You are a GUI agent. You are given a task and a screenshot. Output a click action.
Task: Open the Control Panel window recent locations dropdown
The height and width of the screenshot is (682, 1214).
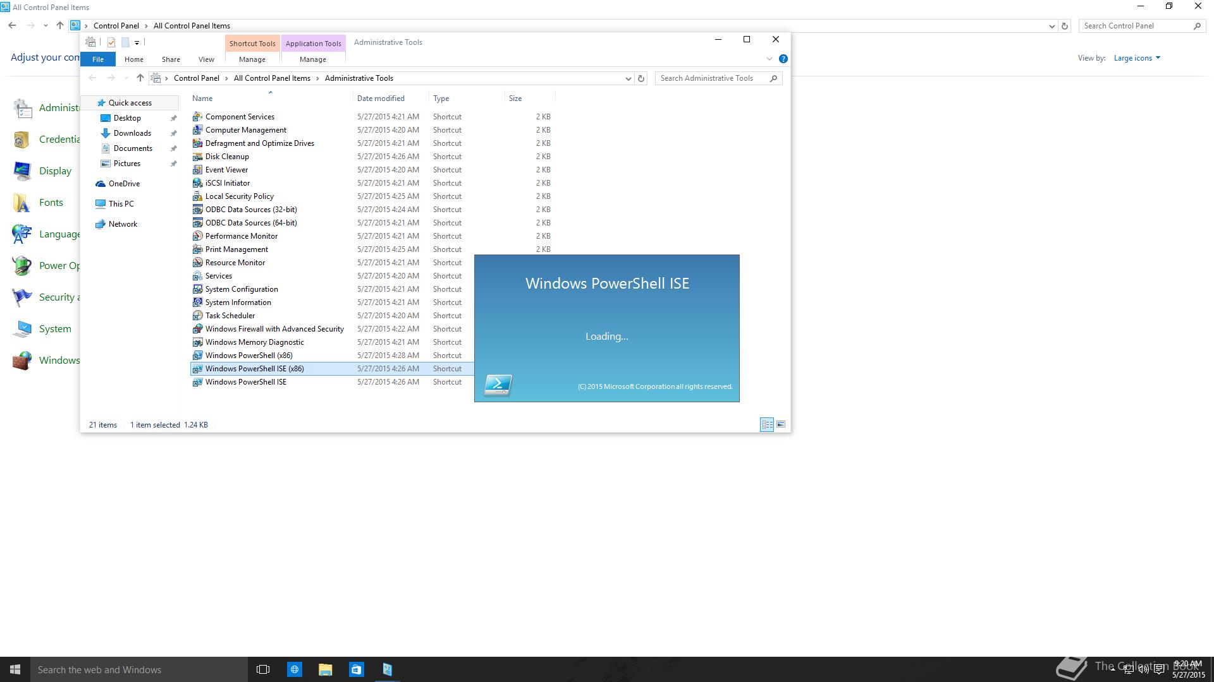46,26
